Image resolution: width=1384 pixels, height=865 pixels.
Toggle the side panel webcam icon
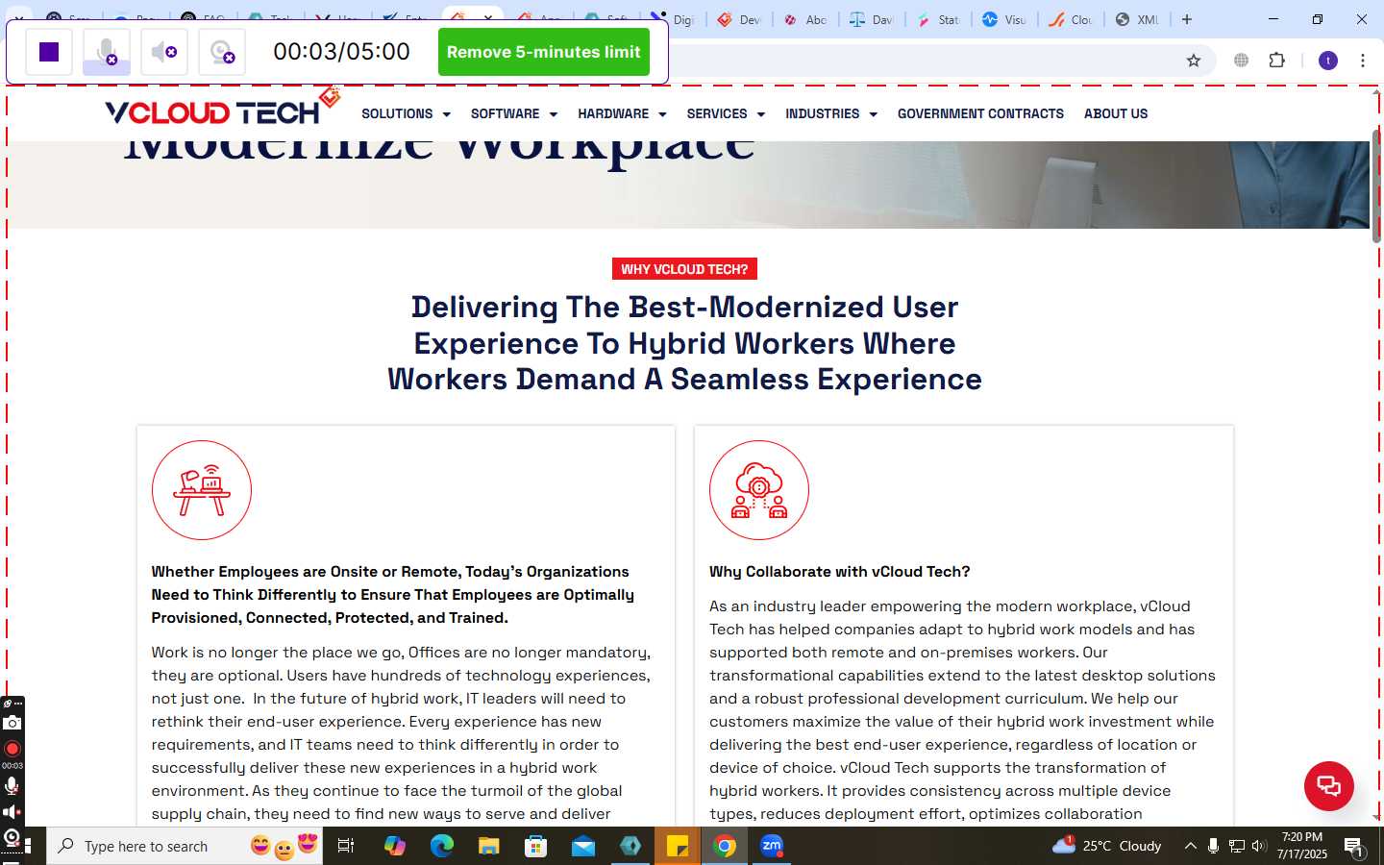click(x=12, y=838)
